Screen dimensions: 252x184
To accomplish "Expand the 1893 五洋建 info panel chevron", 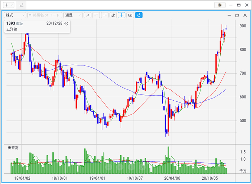I will coord(66,23).
